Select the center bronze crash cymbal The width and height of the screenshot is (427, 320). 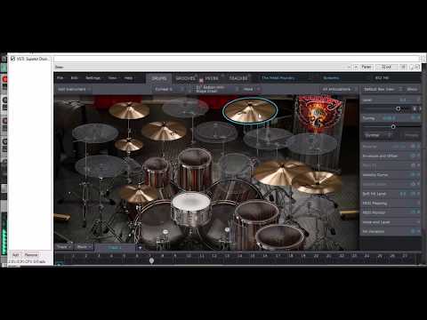[x=164, y=131]
